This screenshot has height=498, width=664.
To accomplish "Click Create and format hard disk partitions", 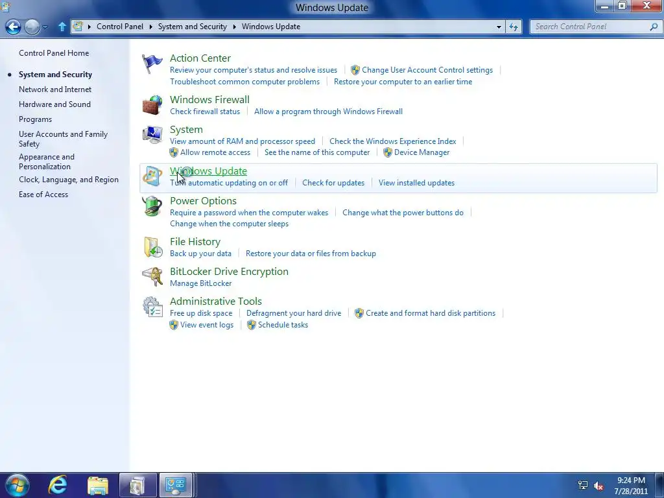I will [431, 313].
